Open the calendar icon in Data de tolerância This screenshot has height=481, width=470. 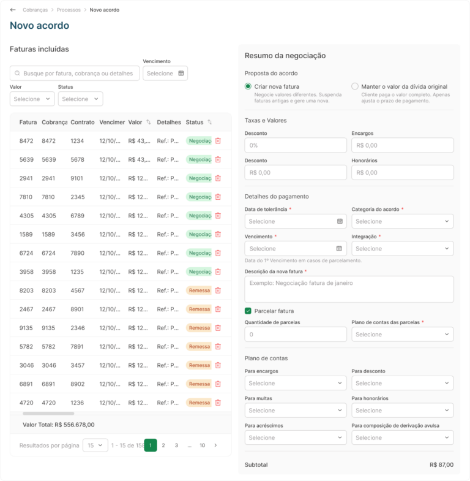[340, 221]
